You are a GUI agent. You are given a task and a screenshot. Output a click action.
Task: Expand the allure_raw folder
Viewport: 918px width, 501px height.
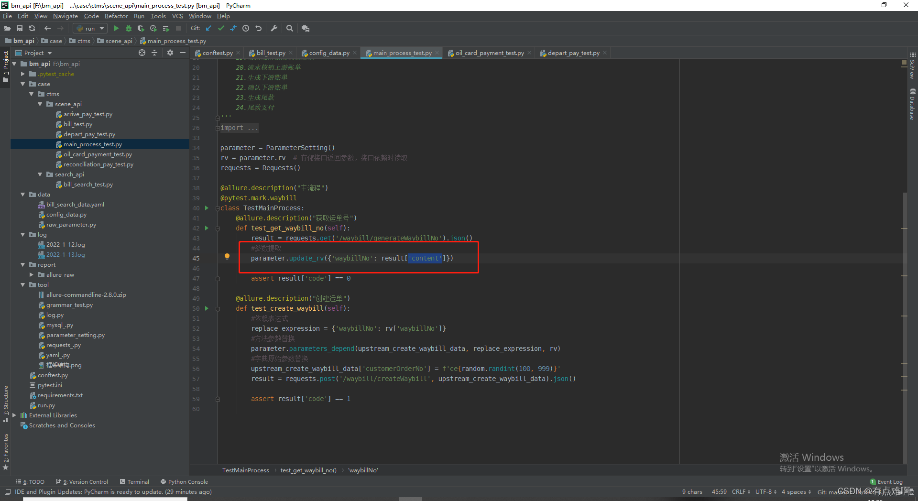pos(32,275)
